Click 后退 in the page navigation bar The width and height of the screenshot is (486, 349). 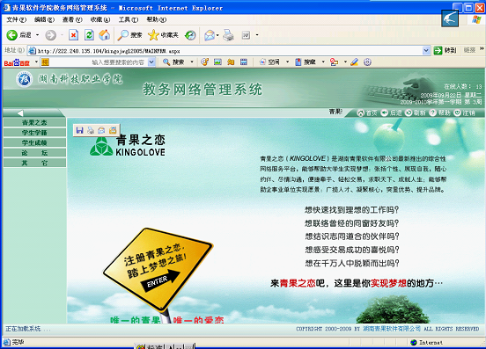[x=391, y=113]
